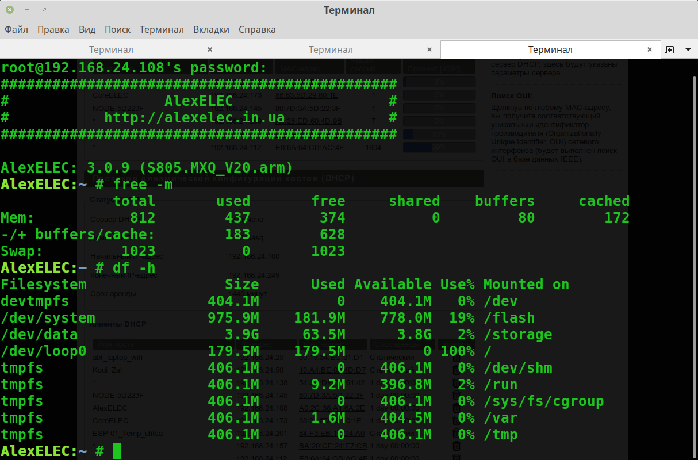Open the Вид menu
This screenshot has width=698, height=460.
[x=87, y=29]
